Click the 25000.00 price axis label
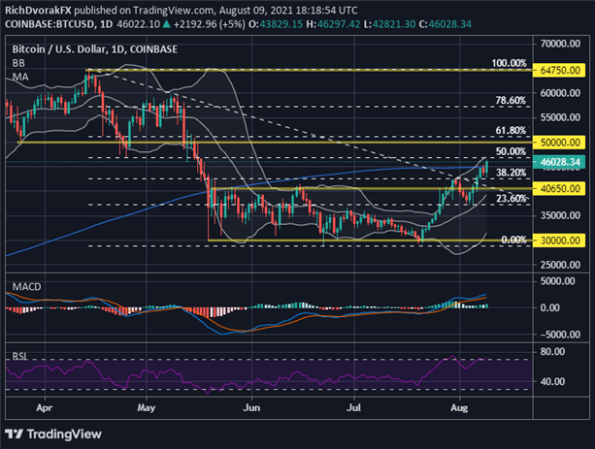This screenshot has height=449, width=595. 560,265
